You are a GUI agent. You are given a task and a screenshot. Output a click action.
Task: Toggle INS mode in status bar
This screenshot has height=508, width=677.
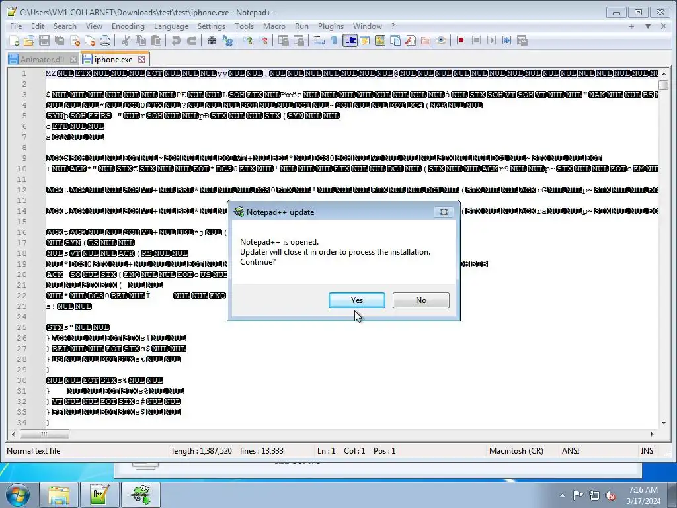647,451
